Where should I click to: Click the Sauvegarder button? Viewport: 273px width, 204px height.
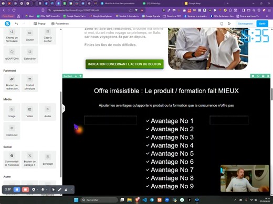tap(245, 24)
